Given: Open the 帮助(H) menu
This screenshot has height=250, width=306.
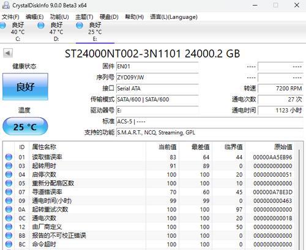Looking at the screenshot, I should coord(134,17).
